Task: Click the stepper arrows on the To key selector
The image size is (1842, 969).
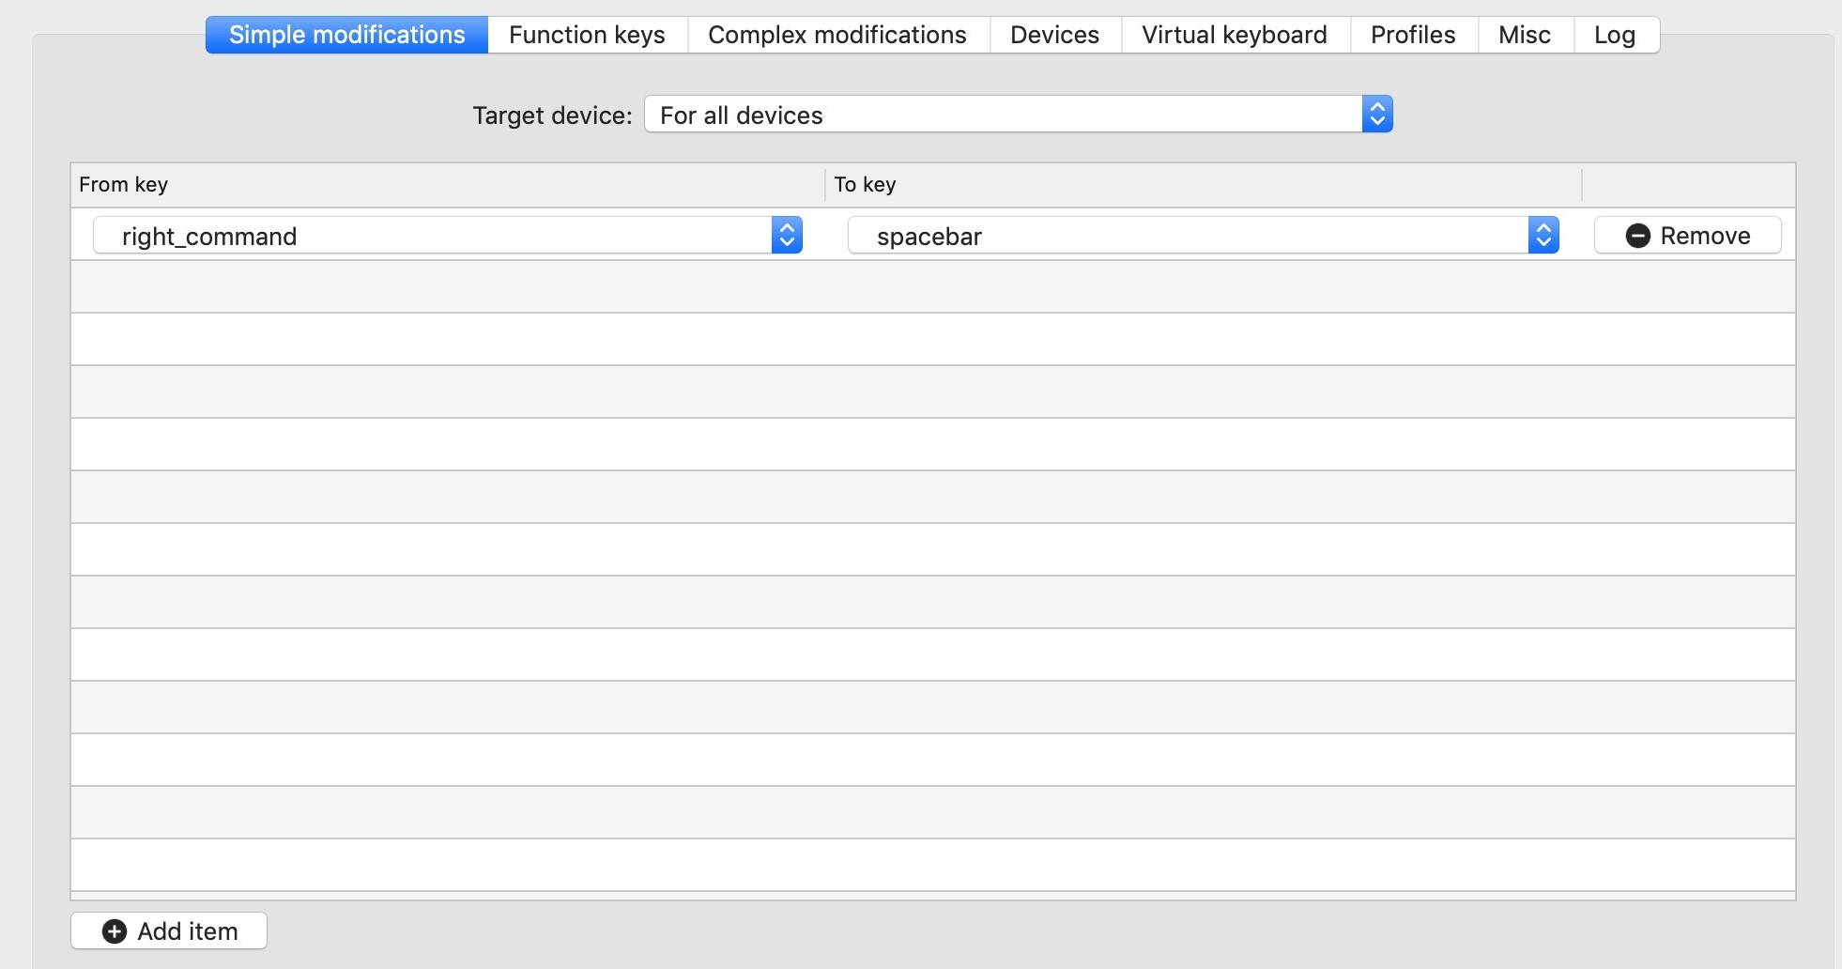Action: point(1543,235)
